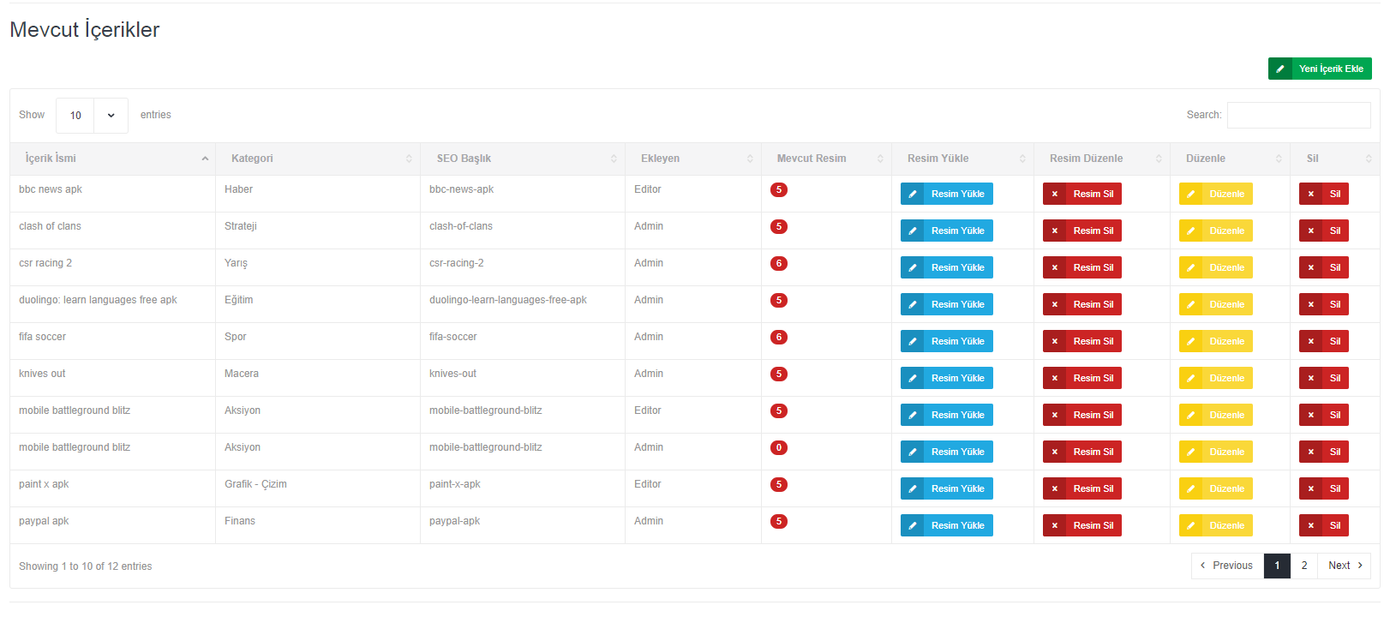Sort by Mevcut Resim column
The width and height of the screenshot is (1390, 623).
click(827, 159)
